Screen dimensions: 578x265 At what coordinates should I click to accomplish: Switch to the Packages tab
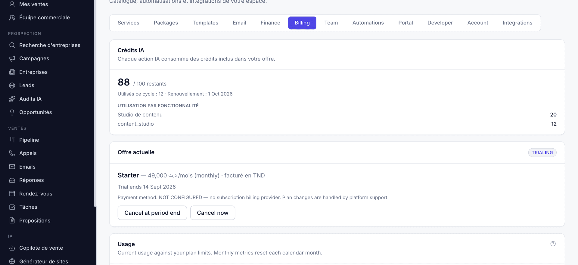166,23
